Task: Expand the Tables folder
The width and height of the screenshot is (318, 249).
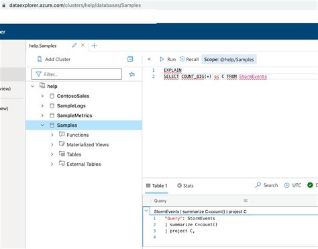Action: (x=52, y=154)
